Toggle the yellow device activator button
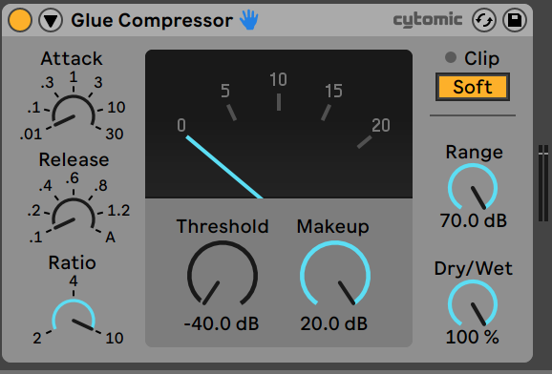 pyautogui.click(x=20, y=20)
